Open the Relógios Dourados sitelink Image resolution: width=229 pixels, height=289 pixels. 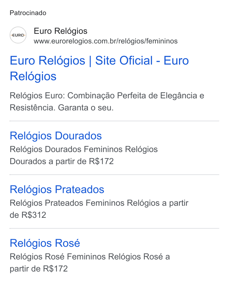(56, 136)
